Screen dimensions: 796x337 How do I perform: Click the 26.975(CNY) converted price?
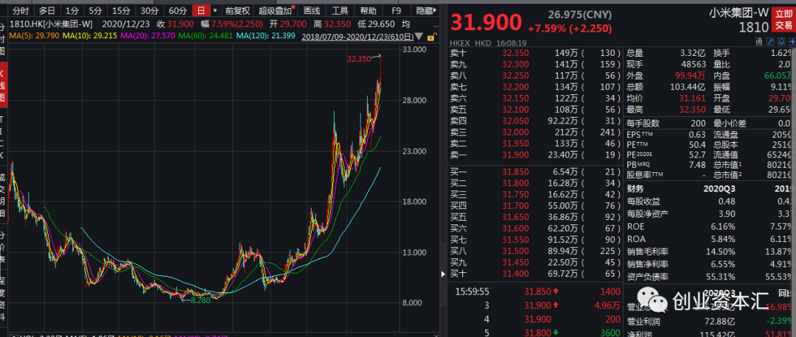[x=580, y=15]
